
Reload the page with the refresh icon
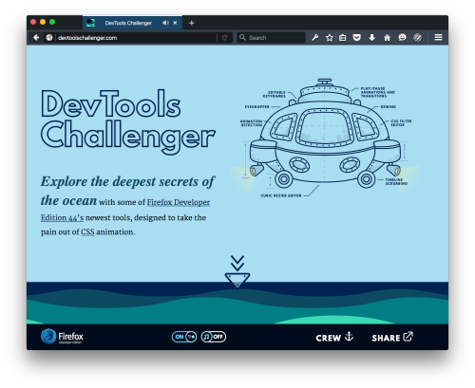coord(225,38)
